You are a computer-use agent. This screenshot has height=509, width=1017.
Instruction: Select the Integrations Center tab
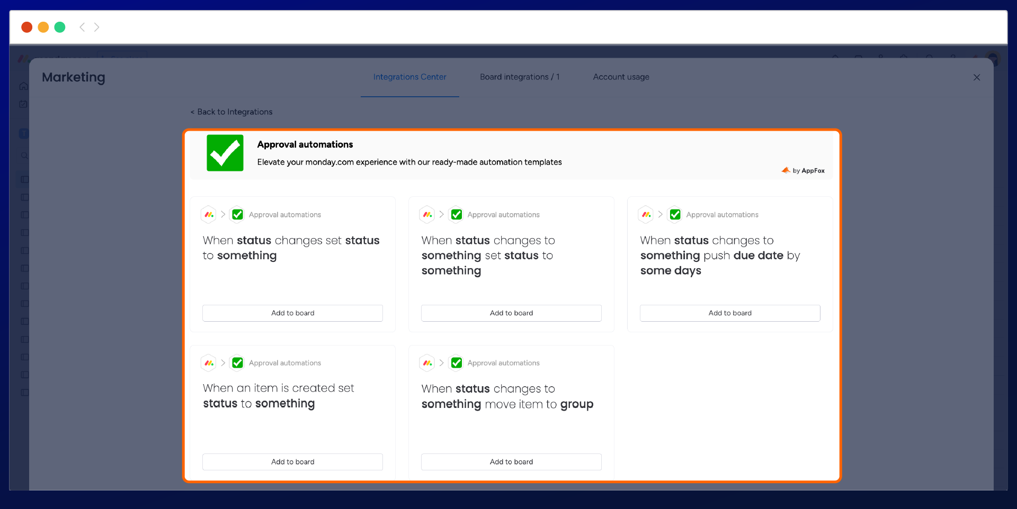[409, 77]
